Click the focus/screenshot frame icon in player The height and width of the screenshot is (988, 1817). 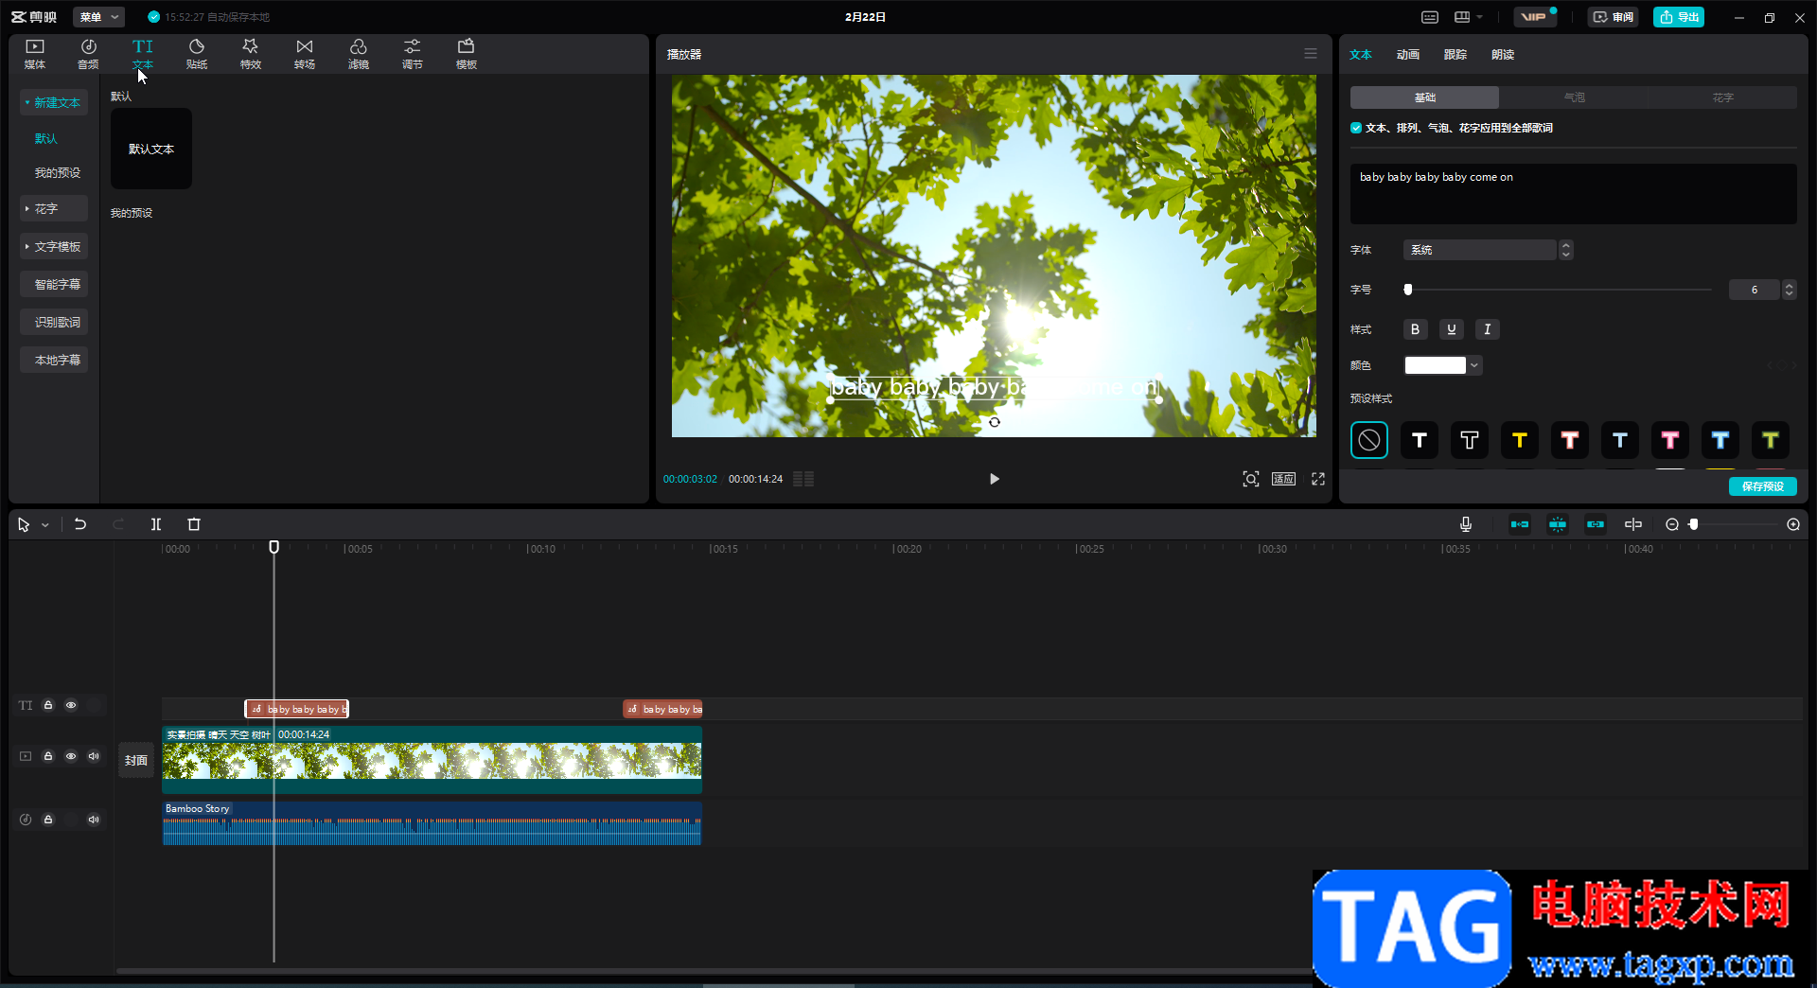(x=1251, y=479)
